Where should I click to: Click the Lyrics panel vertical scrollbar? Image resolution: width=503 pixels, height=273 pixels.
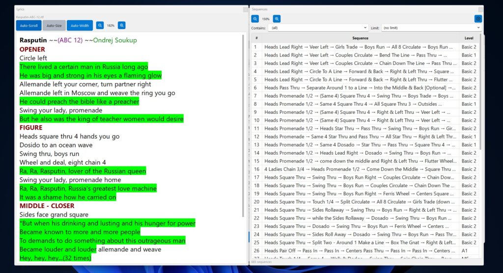pos(244,123)
